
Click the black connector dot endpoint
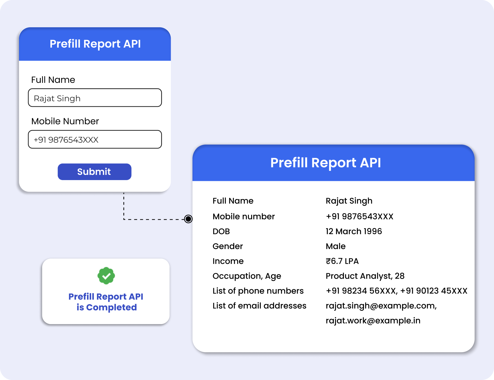click(x=188, y=219)
